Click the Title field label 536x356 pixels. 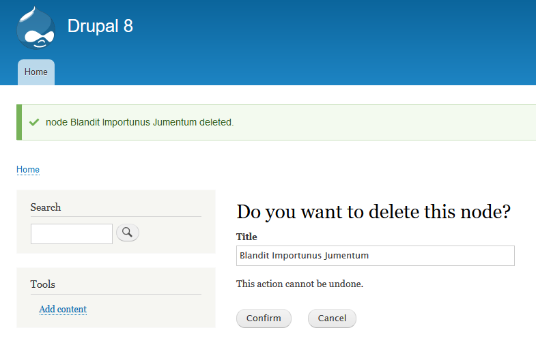(246, 237)
